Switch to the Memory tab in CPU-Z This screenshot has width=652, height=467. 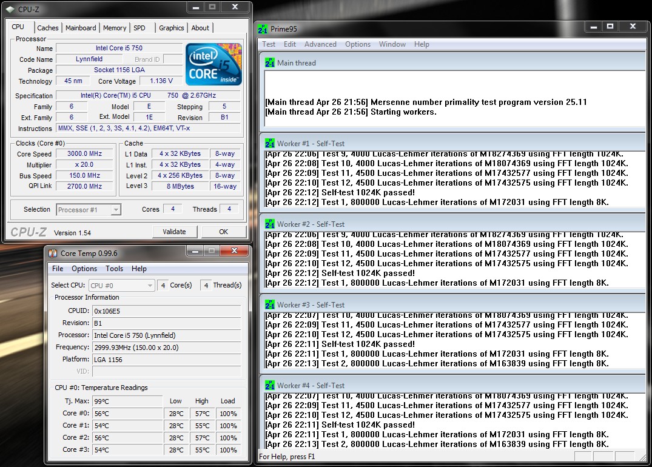point(115,28)
